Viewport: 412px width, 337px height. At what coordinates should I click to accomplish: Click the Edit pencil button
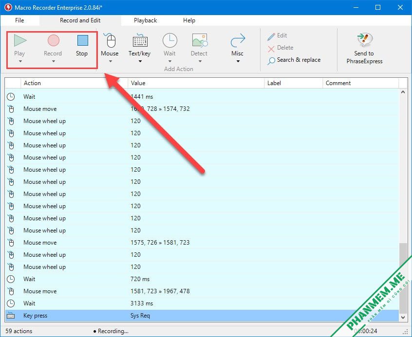[x=277, y=35]
